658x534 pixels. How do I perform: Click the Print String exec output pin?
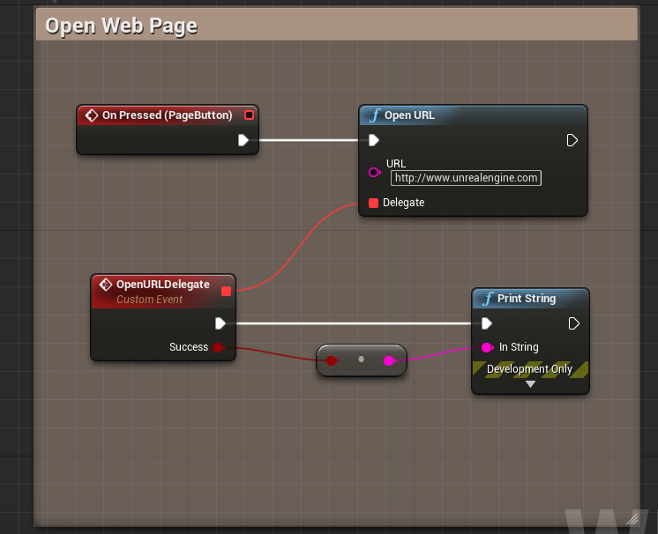[x=573, y=323]
